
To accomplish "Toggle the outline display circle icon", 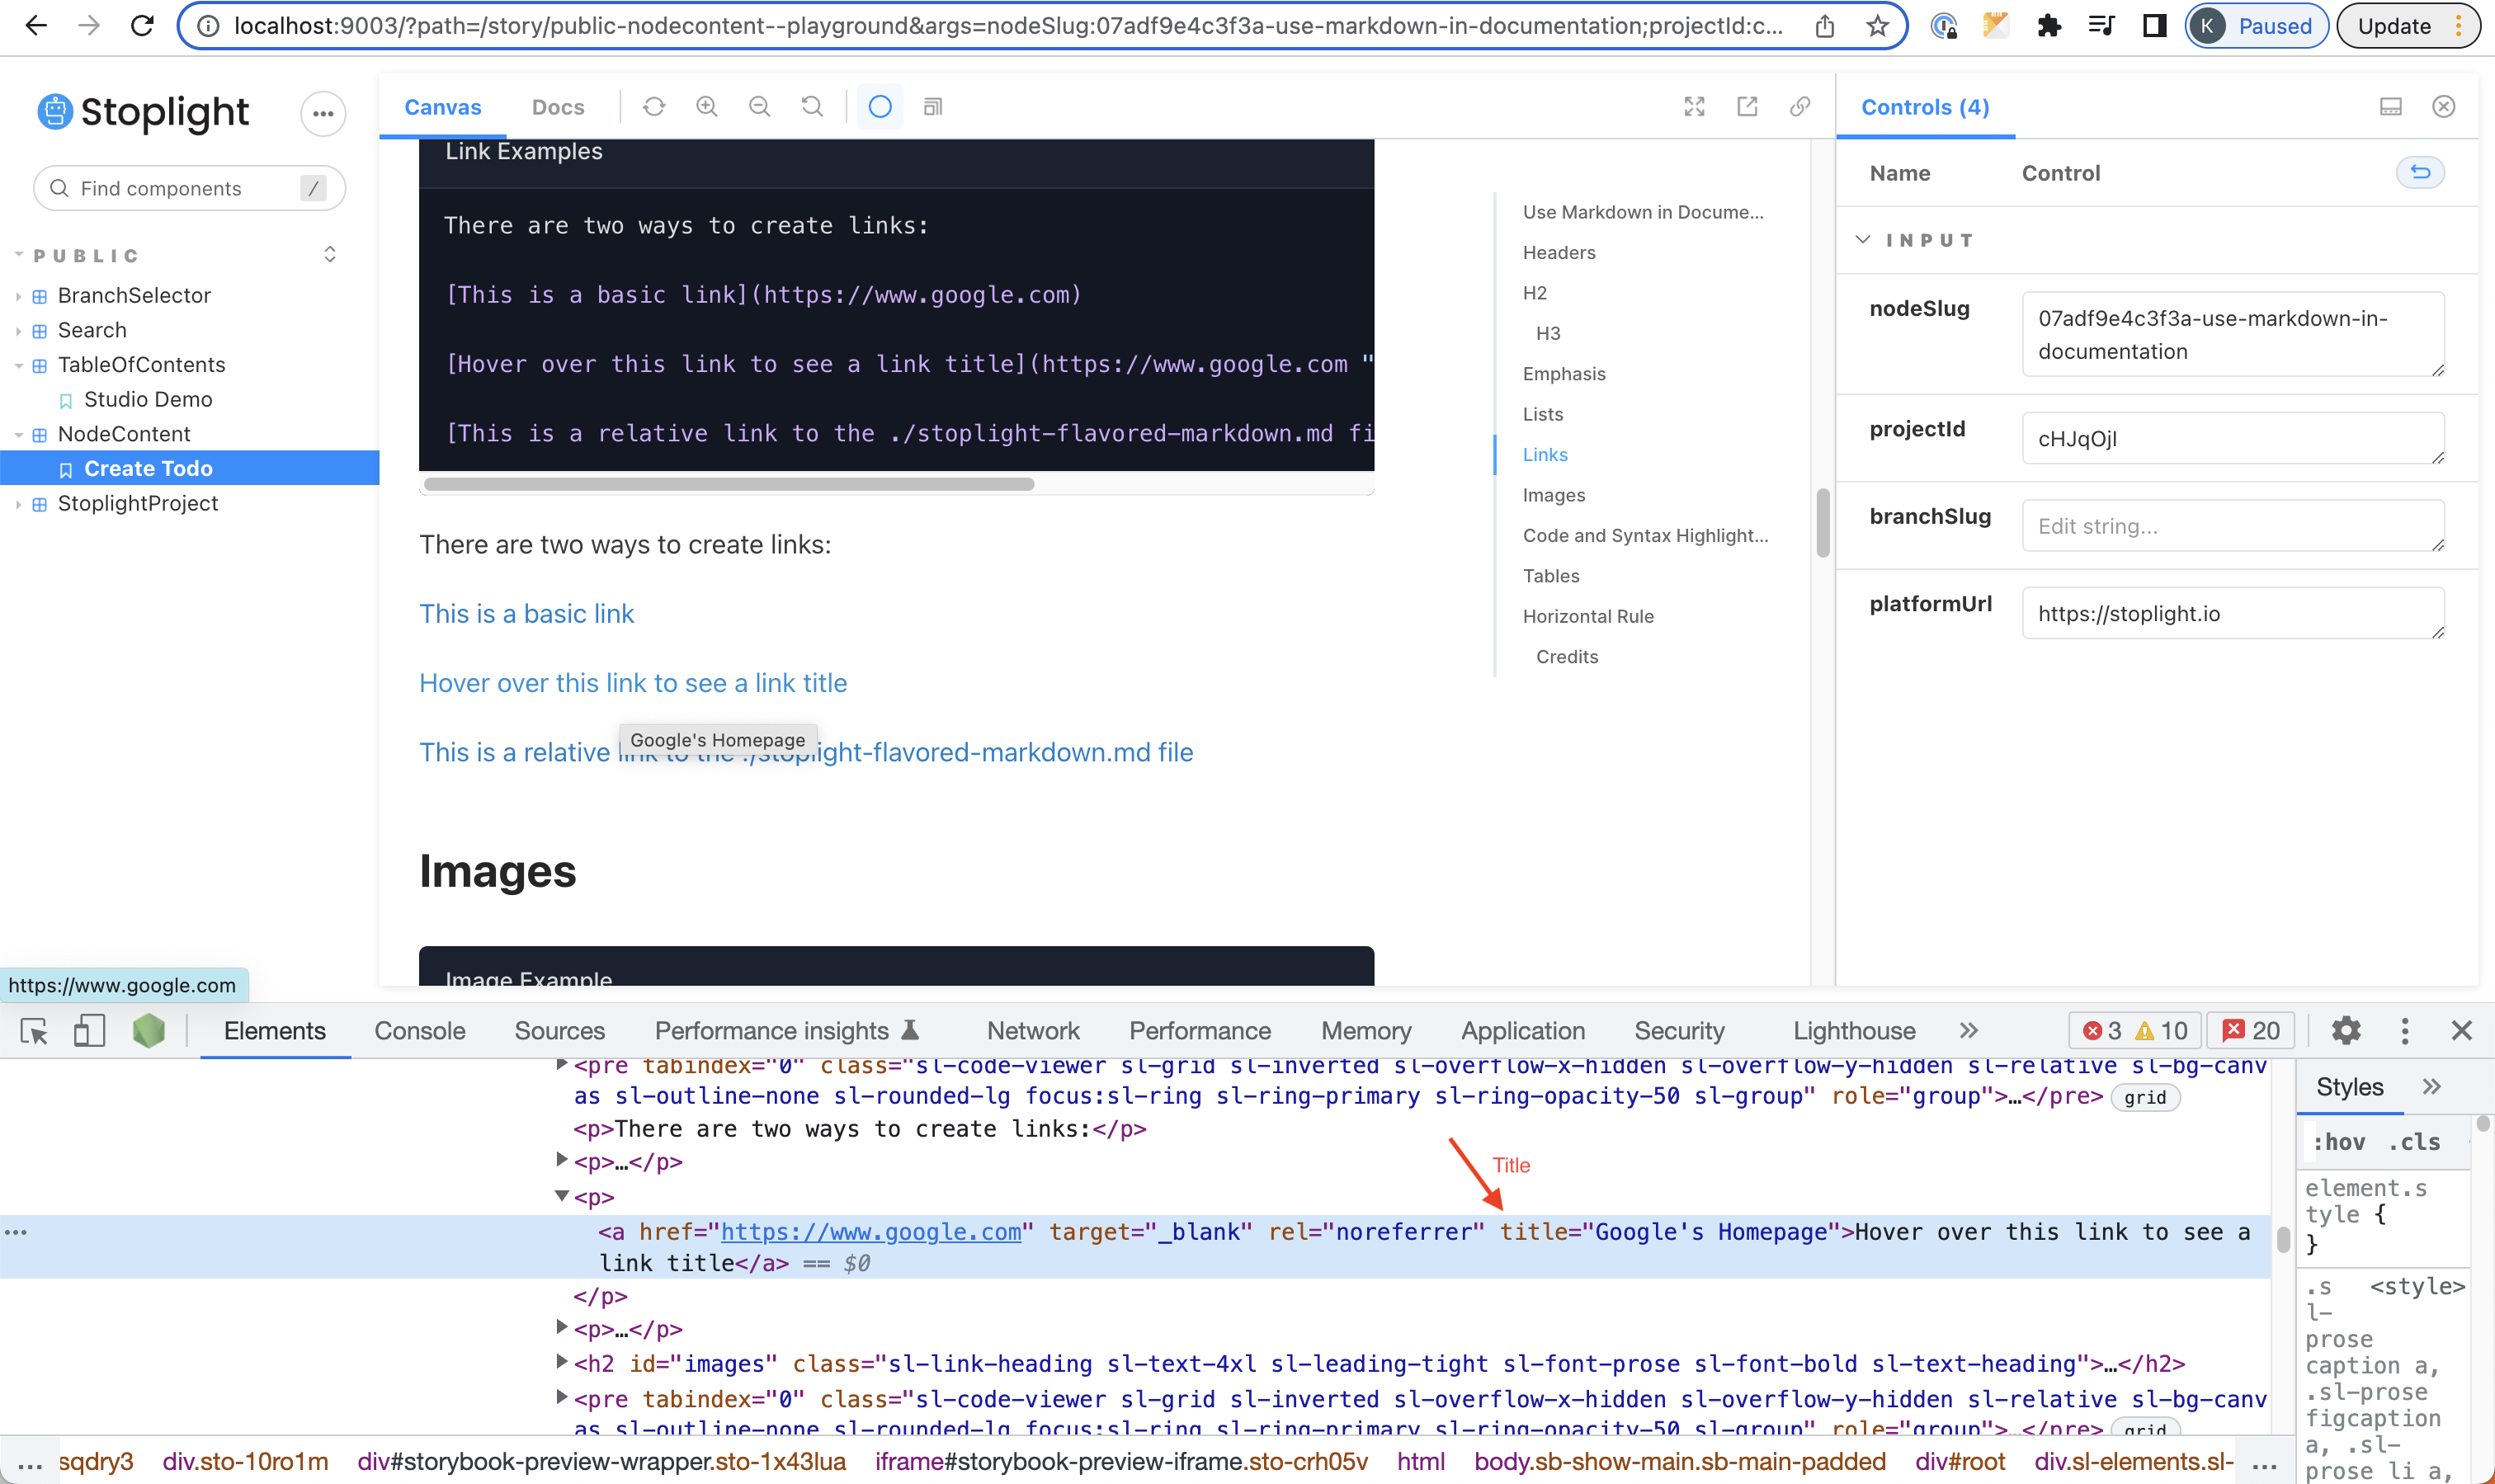I will 879,106.
